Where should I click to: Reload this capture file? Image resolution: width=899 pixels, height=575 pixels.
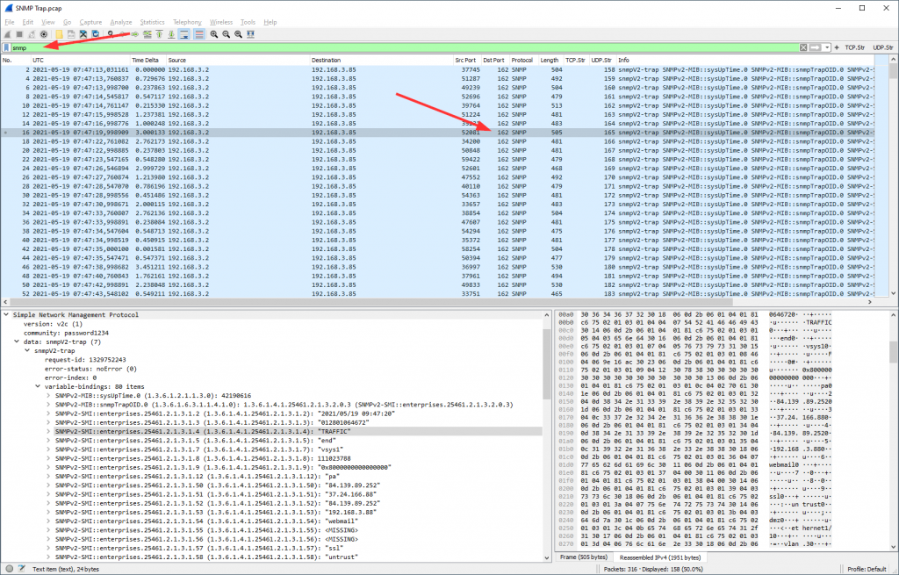pyautogui.click(x=96, y=34)
